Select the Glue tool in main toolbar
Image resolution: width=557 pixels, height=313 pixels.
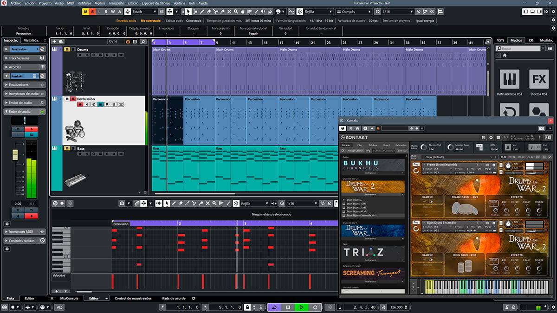pyautogui.click(x=222, y=12)
